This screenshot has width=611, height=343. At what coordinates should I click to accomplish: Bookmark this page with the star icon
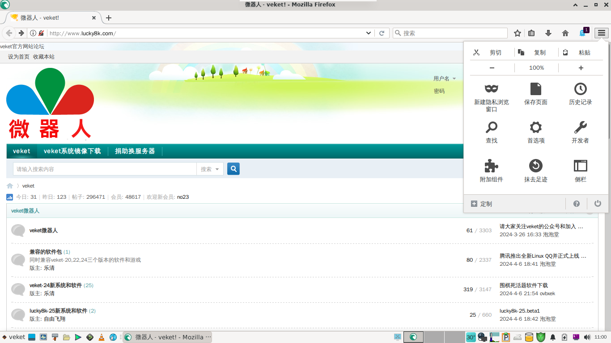[518, 33]
